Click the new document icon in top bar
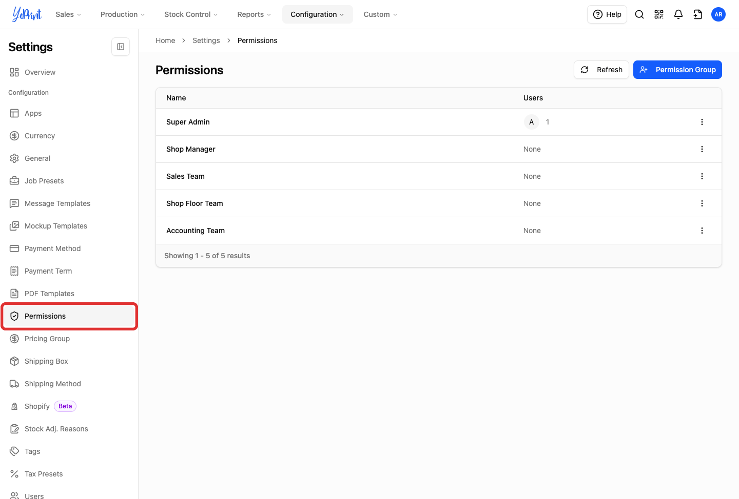 698,14
